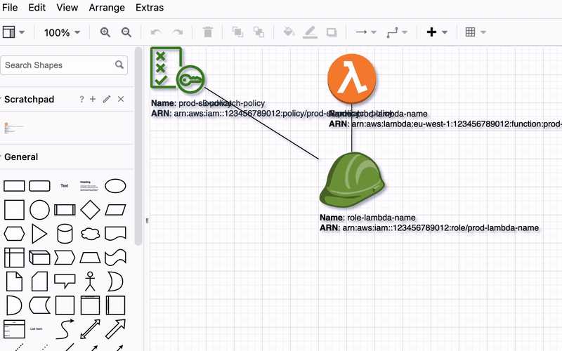Open the Arrange menu
Image resolution: width=562 pixels, height=351 pixels.
tap(107, 8)
